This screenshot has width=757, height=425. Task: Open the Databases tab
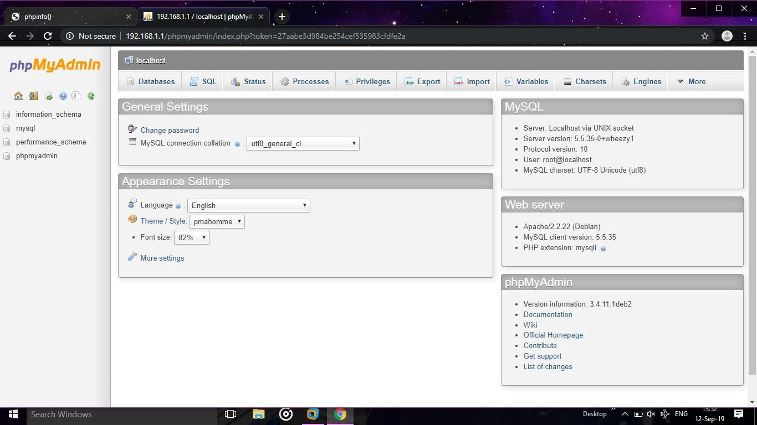150,81
